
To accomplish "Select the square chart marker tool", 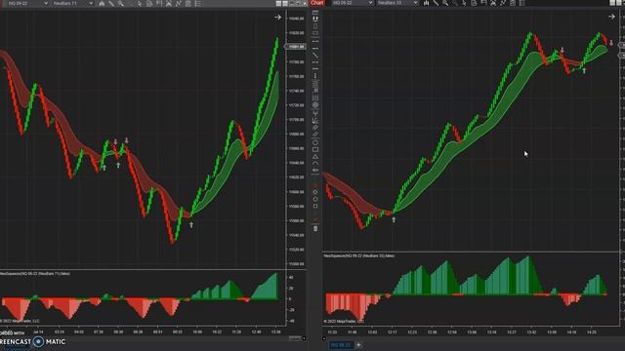I will [x=315, y=206].
